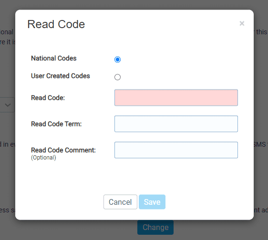Click into the Read Code Term field

[176, 124]
